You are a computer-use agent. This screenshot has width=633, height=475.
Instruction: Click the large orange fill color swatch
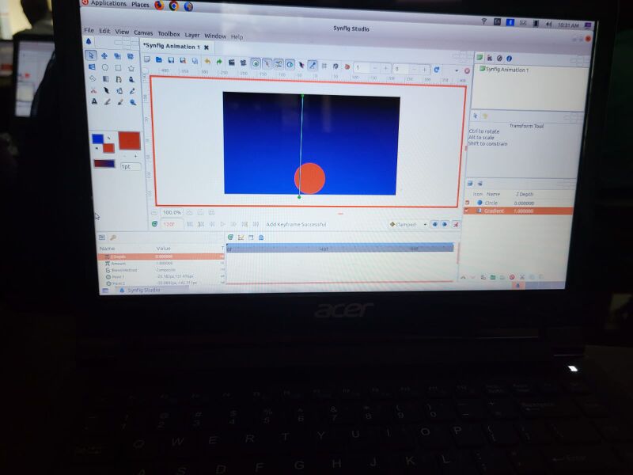click(129, 140)
